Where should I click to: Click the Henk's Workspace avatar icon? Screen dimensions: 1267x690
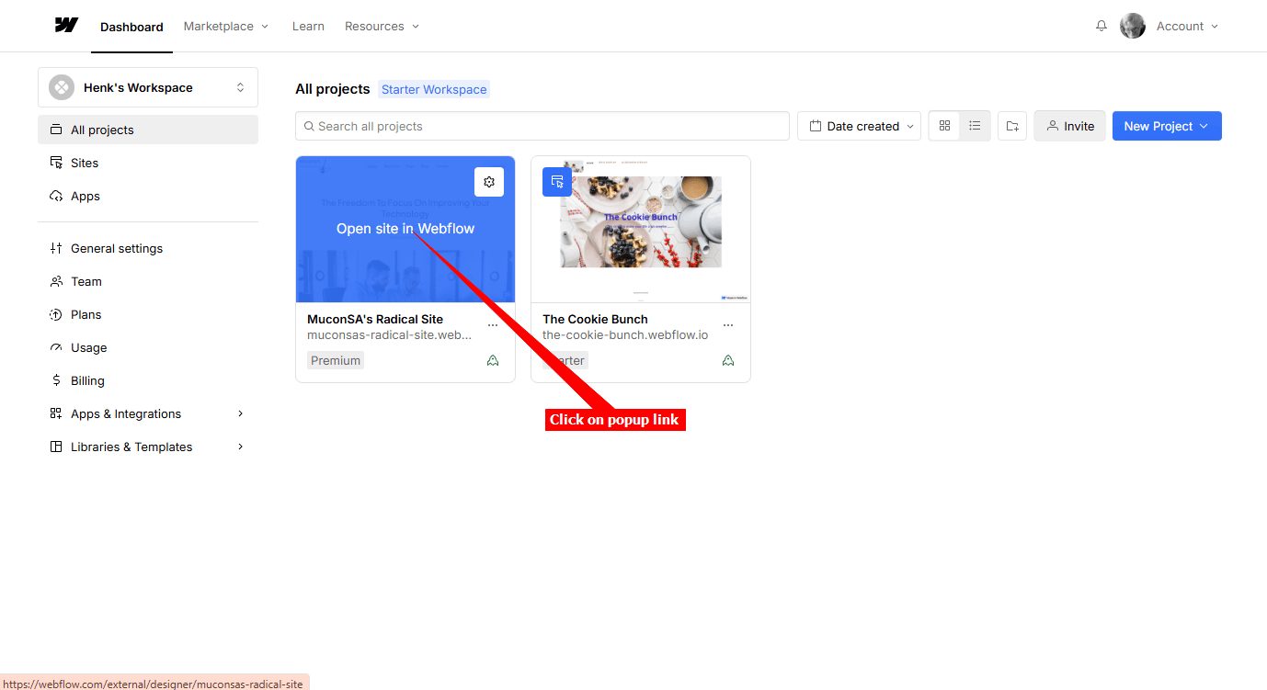point(62,87)
